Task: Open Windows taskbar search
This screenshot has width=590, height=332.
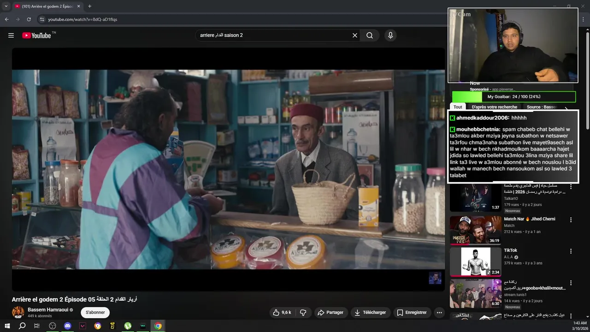Action: point(22,326)
